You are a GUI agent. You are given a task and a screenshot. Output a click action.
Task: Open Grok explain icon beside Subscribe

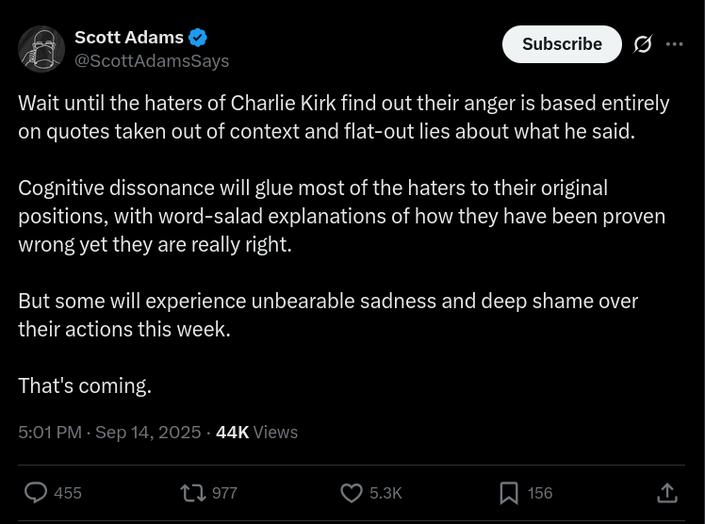[643, 44]
